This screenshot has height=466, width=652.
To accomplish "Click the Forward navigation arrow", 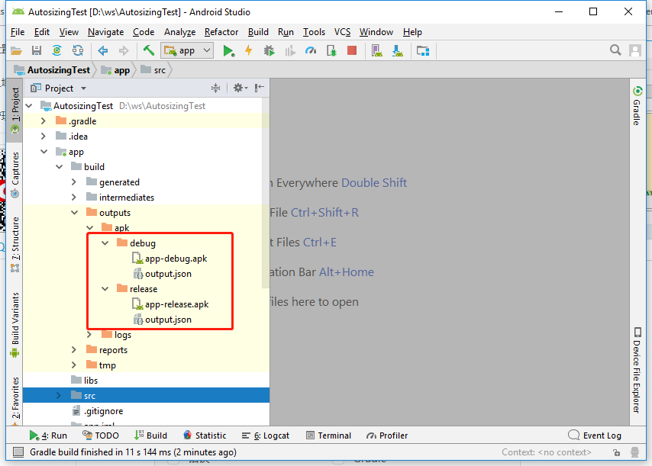I will pos(124,50).
